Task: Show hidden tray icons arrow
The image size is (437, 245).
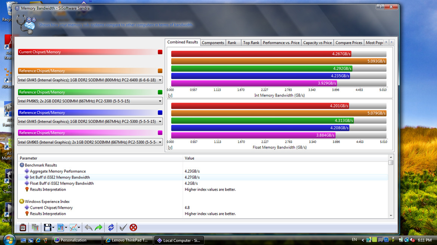Action: (x=363, y=240)
